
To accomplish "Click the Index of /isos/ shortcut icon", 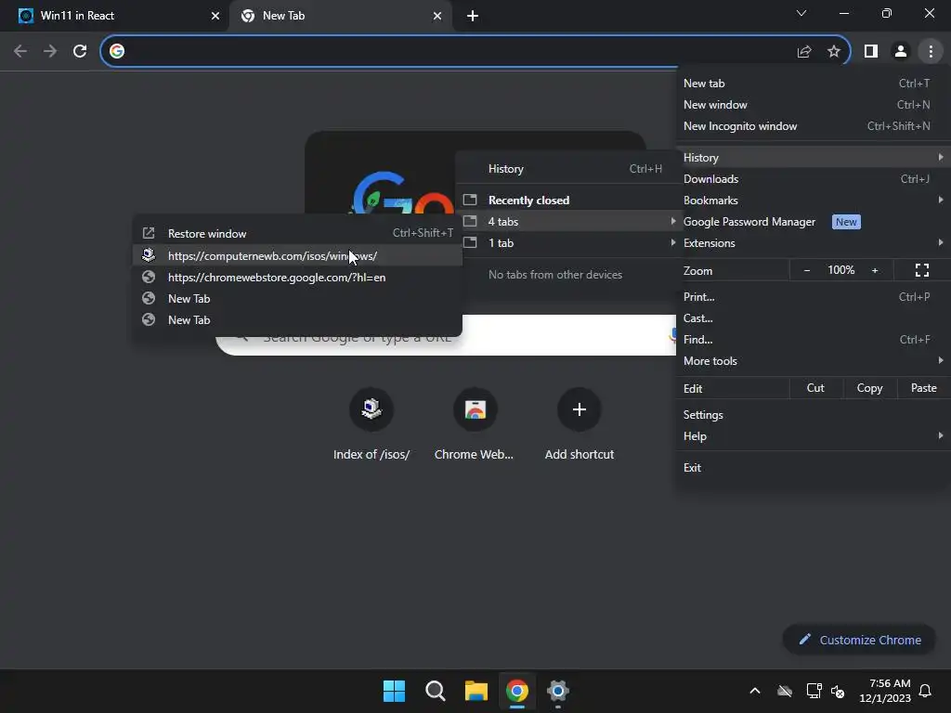I will click(371, 409).
